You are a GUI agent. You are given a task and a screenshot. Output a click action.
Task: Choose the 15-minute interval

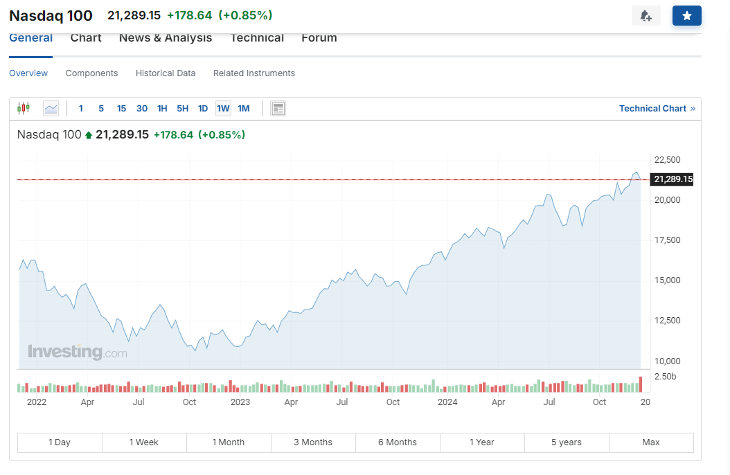point(121,109)
